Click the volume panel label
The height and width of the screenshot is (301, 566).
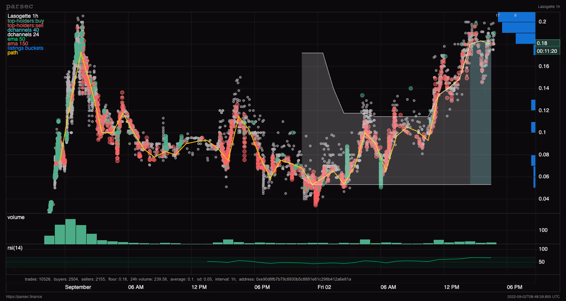click(16, 217)
